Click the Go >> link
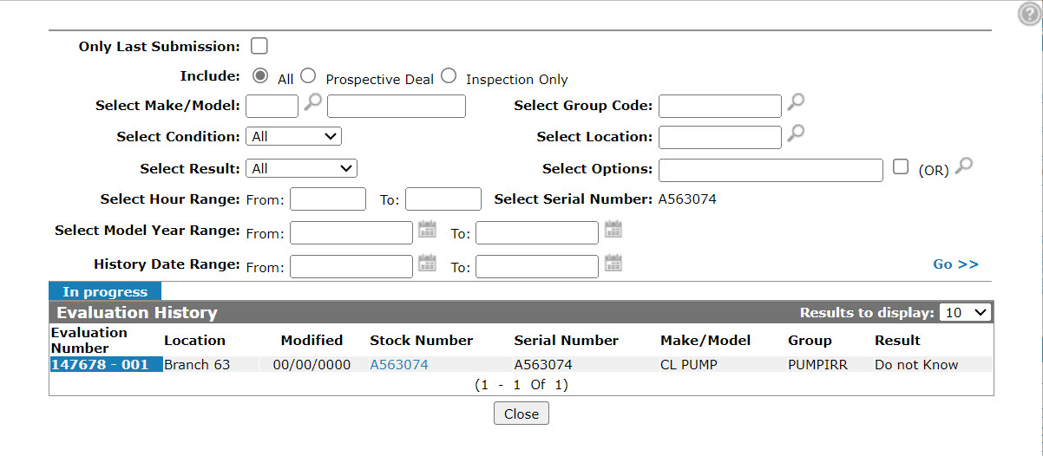Viewport: 1043px width, 456px height. pyautogui.click(x=955, y=264)
